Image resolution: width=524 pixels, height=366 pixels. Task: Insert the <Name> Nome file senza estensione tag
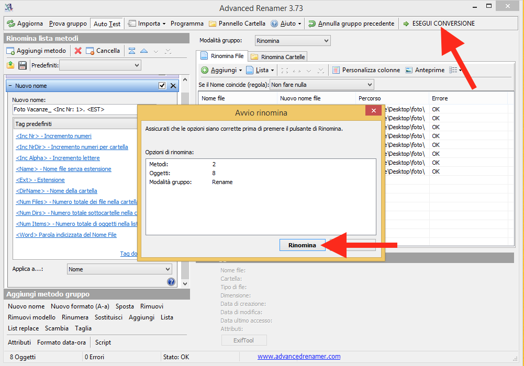(x=63, y=169)
